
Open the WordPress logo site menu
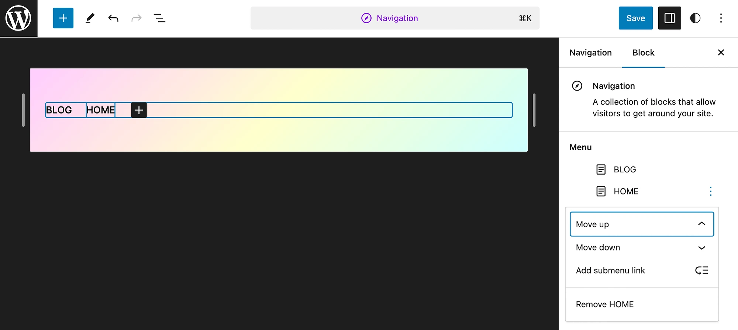[x=18, y=18]
